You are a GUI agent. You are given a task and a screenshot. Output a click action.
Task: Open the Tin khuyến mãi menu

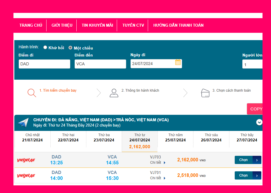tap(97, 25)
